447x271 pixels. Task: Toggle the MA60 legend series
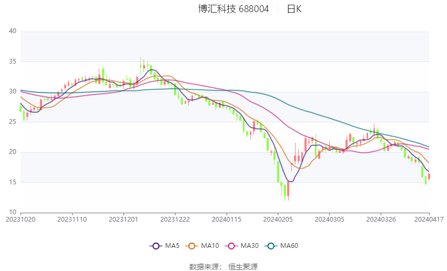(281, 246)
